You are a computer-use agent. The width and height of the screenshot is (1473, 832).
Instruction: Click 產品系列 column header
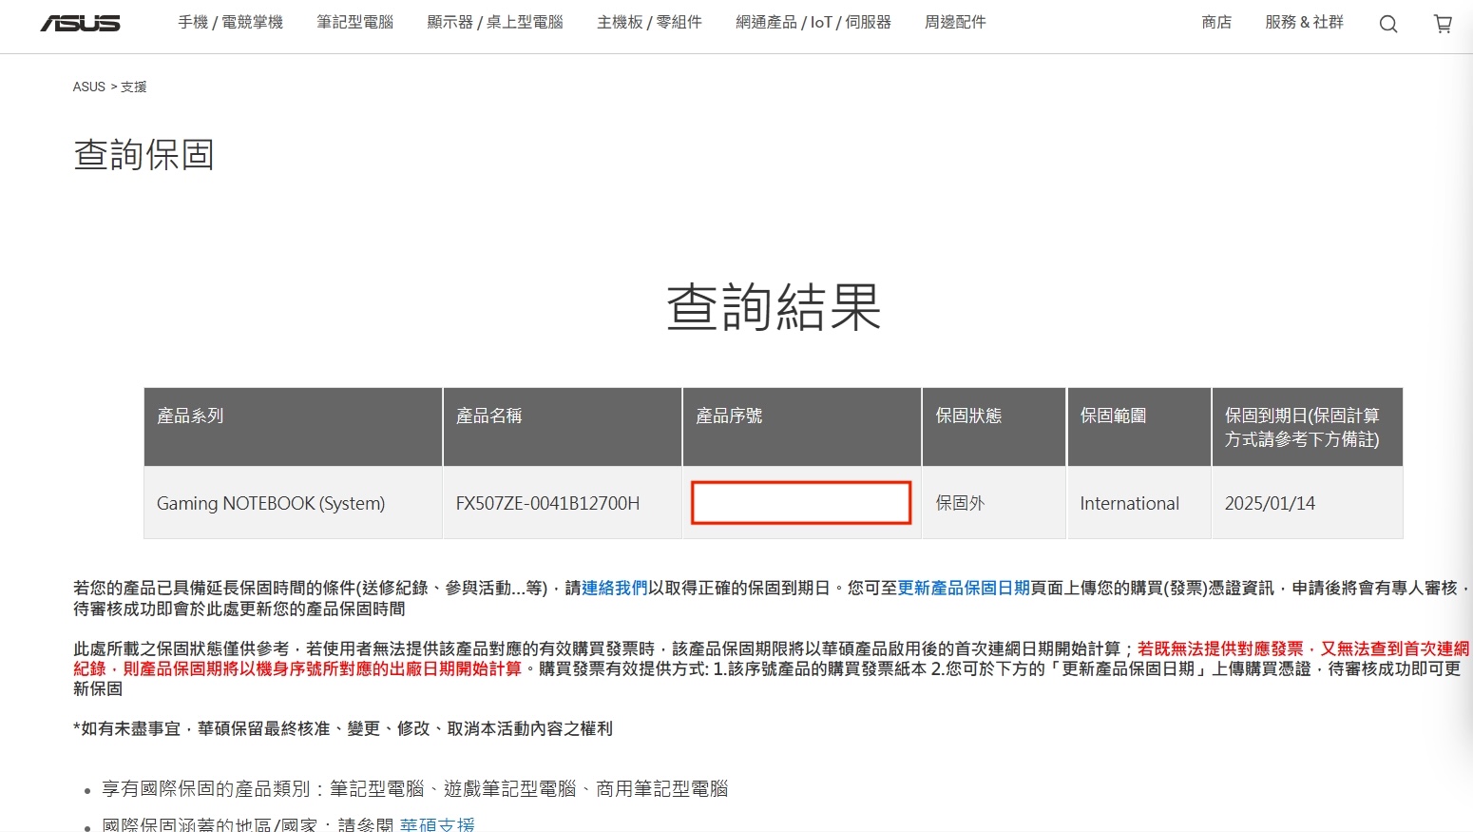[x=293, y=427]
